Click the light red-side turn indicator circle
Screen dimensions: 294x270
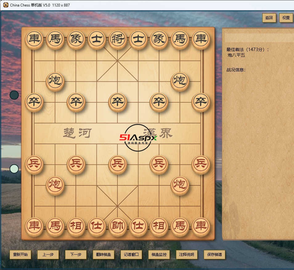tap(14, 169)
